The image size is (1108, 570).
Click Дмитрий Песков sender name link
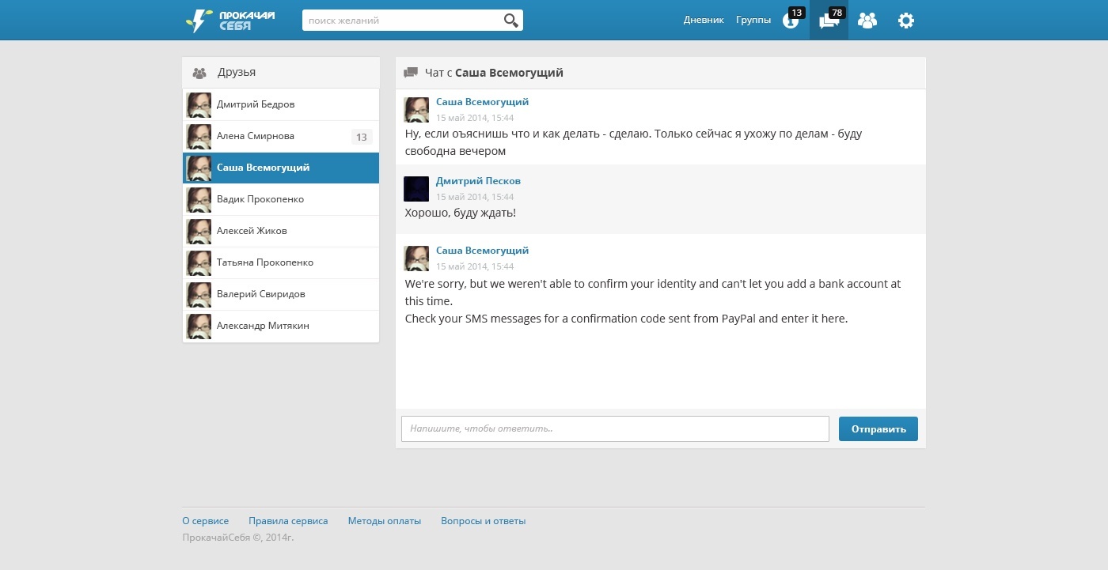478,181
